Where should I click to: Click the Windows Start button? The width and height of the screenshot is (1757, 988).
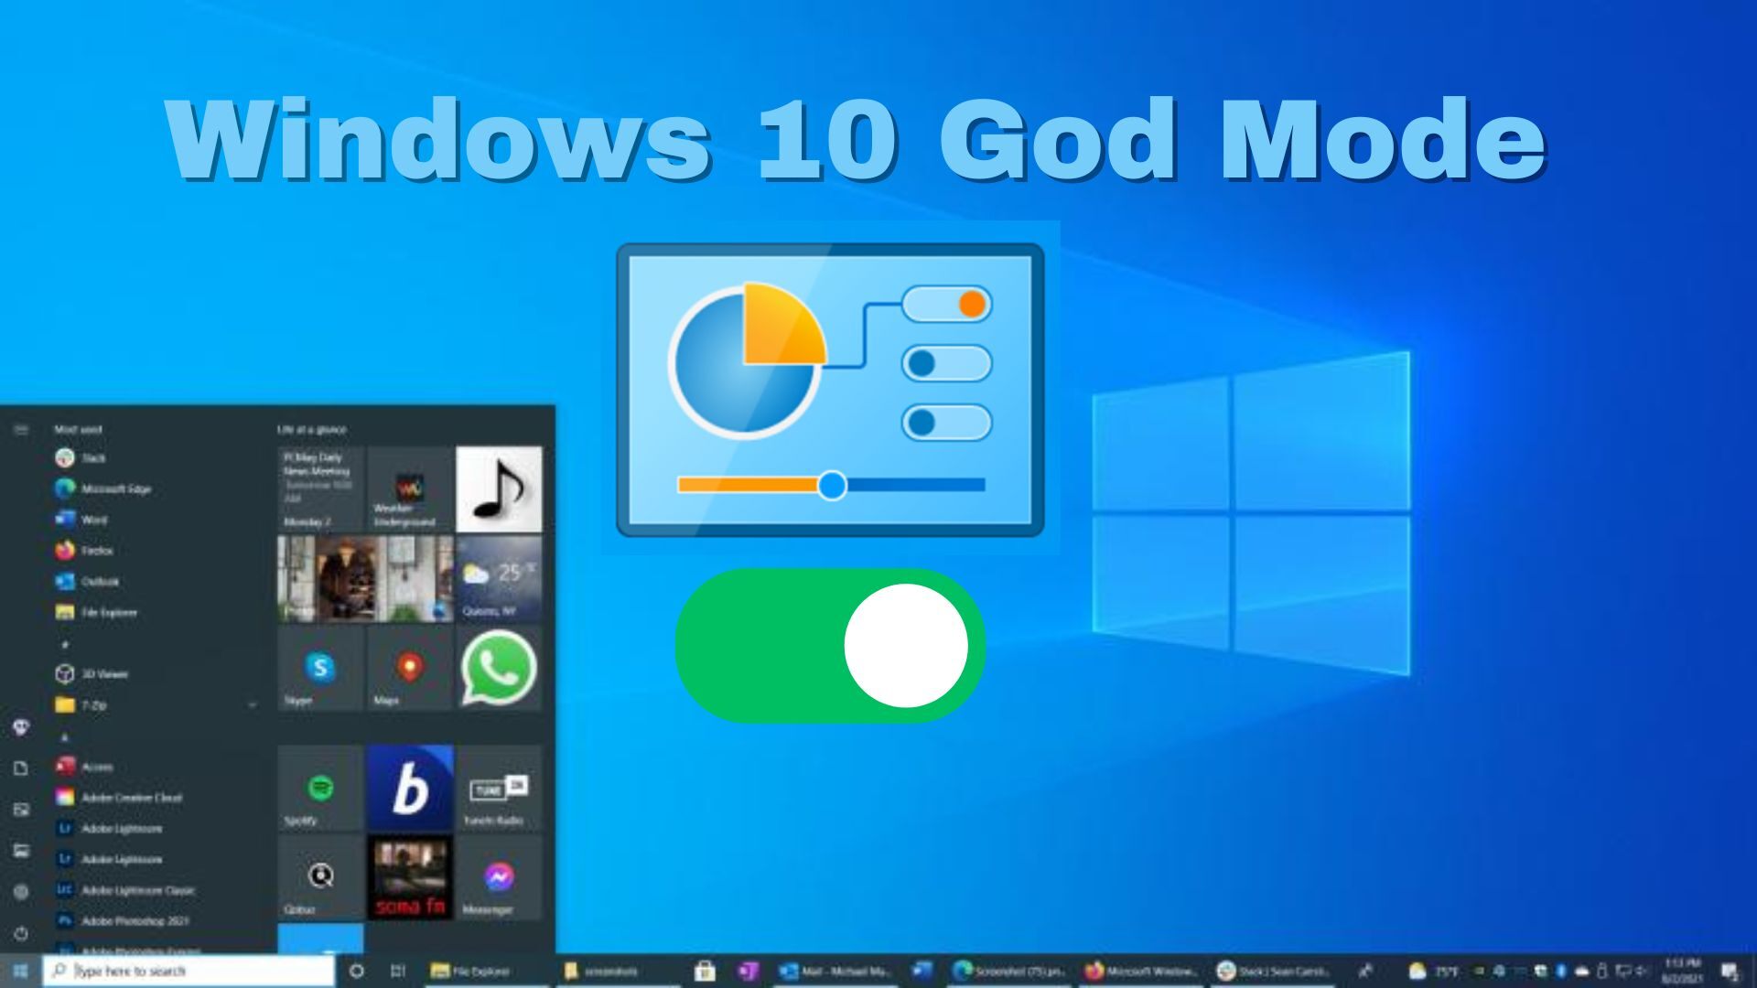click(20, 971)
